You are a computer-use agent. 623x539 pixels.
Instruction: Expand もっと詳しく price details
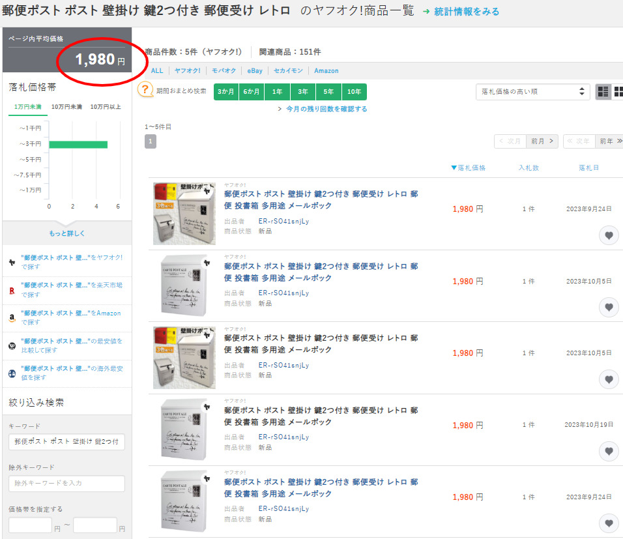pyautogui.click(x=66, y=233)
